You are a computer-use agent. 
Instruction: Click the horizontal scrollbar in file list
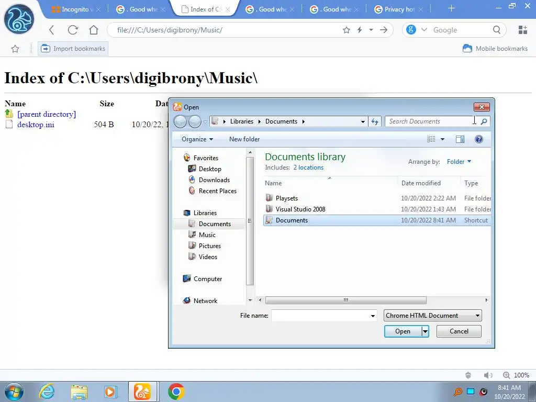coord(345,300)
